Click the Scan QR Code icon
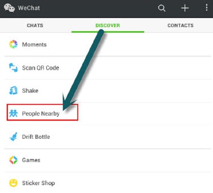Viewport: 213px width, 193px height. [13, 67]
